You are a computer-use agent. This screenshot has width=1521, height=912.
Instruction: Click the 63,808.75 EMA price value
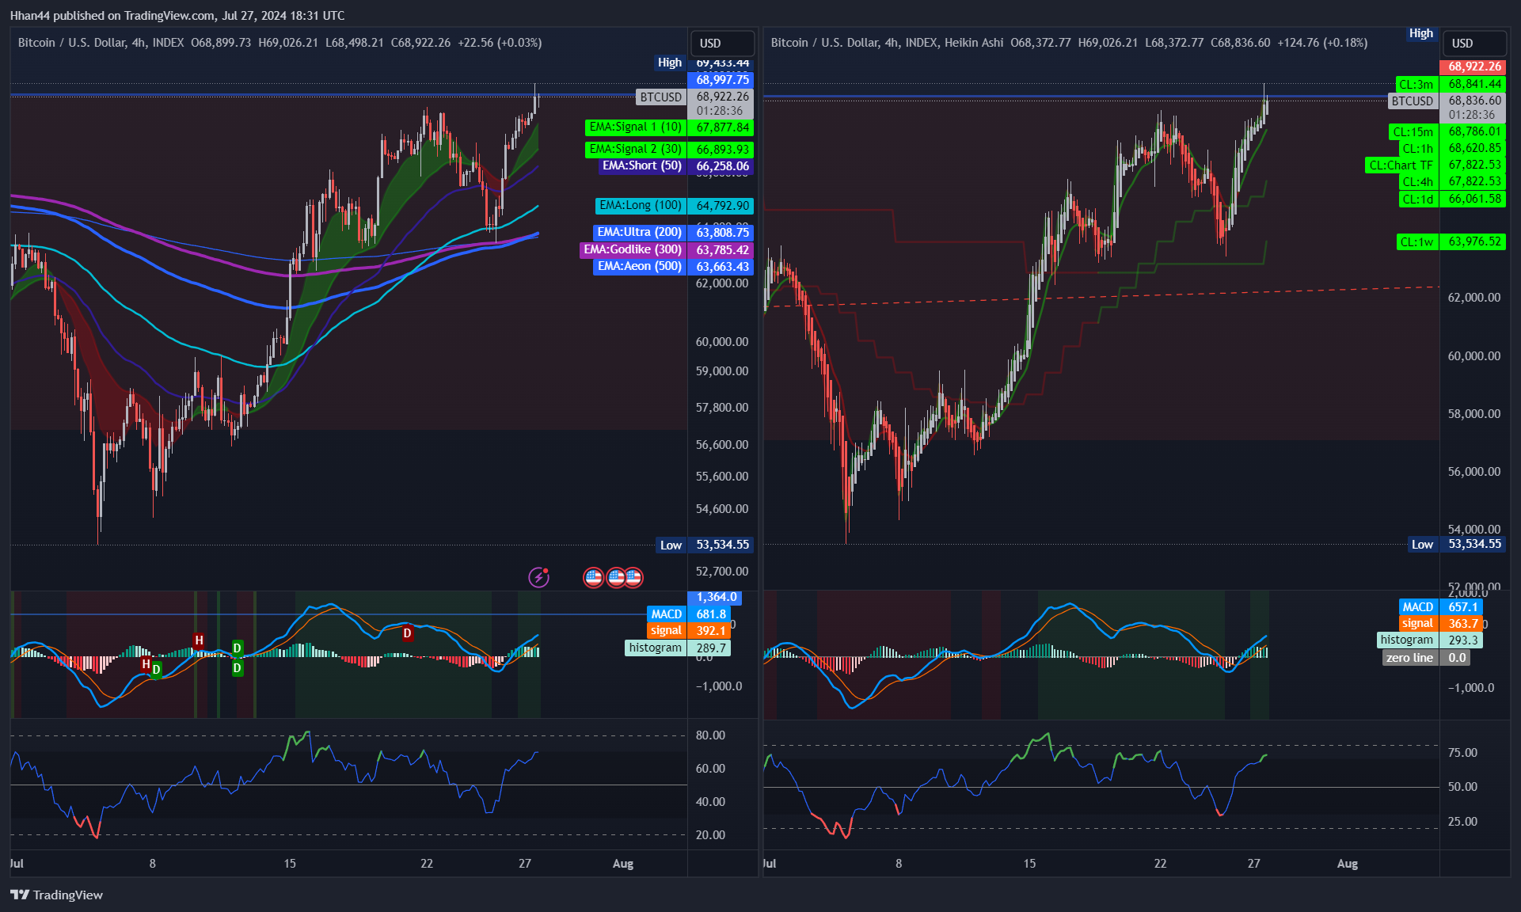(722, 232)
